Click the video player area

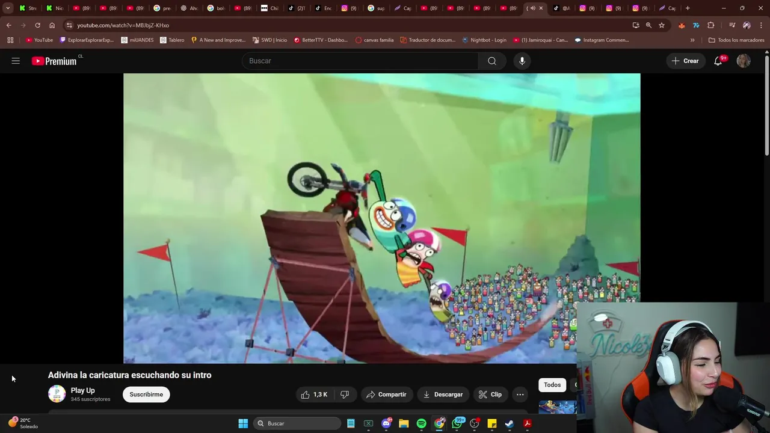381,218
